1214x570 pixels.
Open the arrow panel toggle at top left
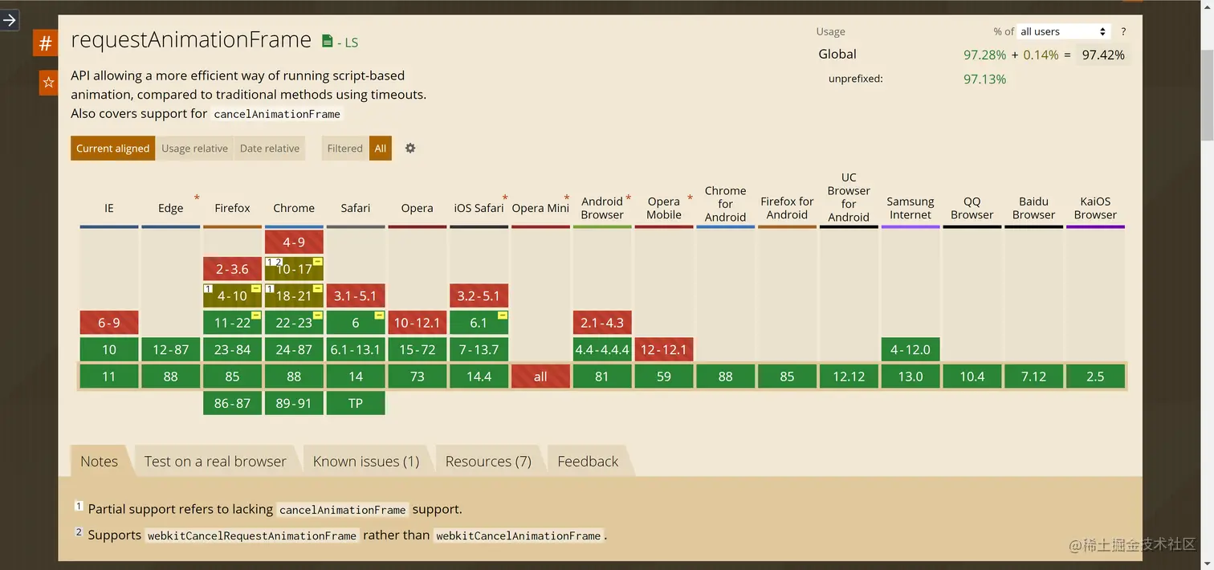point(9,20)
